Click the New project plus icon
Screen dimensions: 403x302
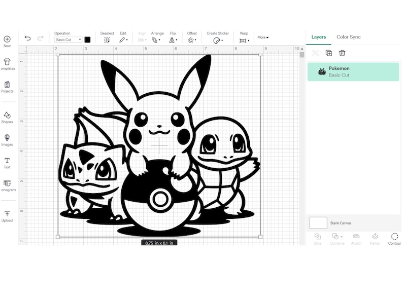[7, 39]
